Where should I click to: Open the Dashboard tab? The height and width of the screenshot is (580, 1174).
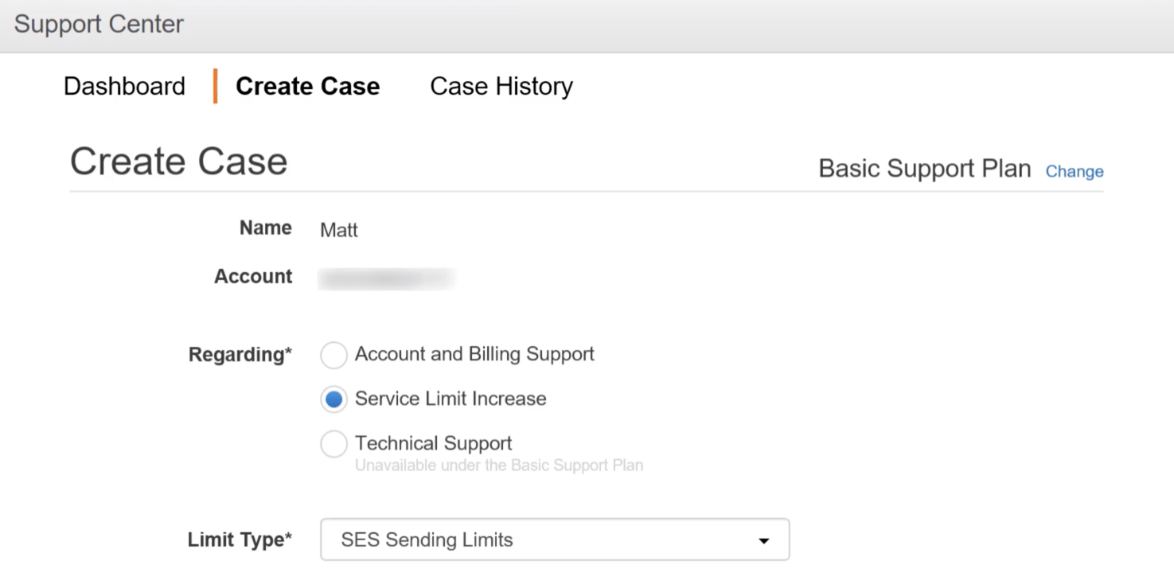(x=124, y=86)
